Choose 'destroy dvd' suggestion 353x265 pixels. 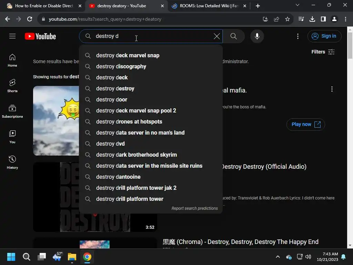click(151, 144)
